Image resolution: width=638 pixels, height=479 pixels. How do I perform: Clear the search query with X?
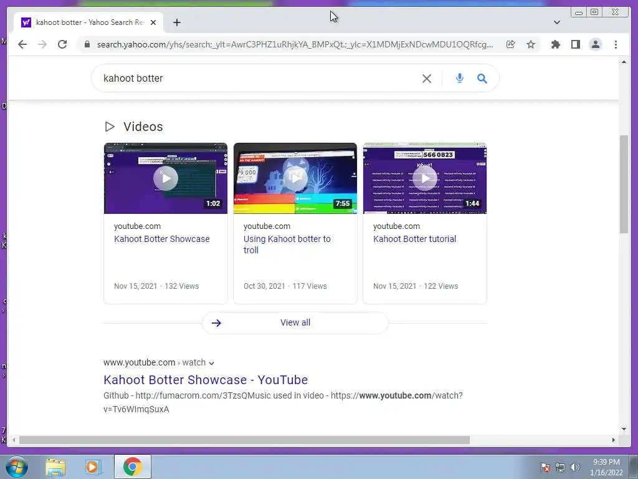(x=427, y=79)
